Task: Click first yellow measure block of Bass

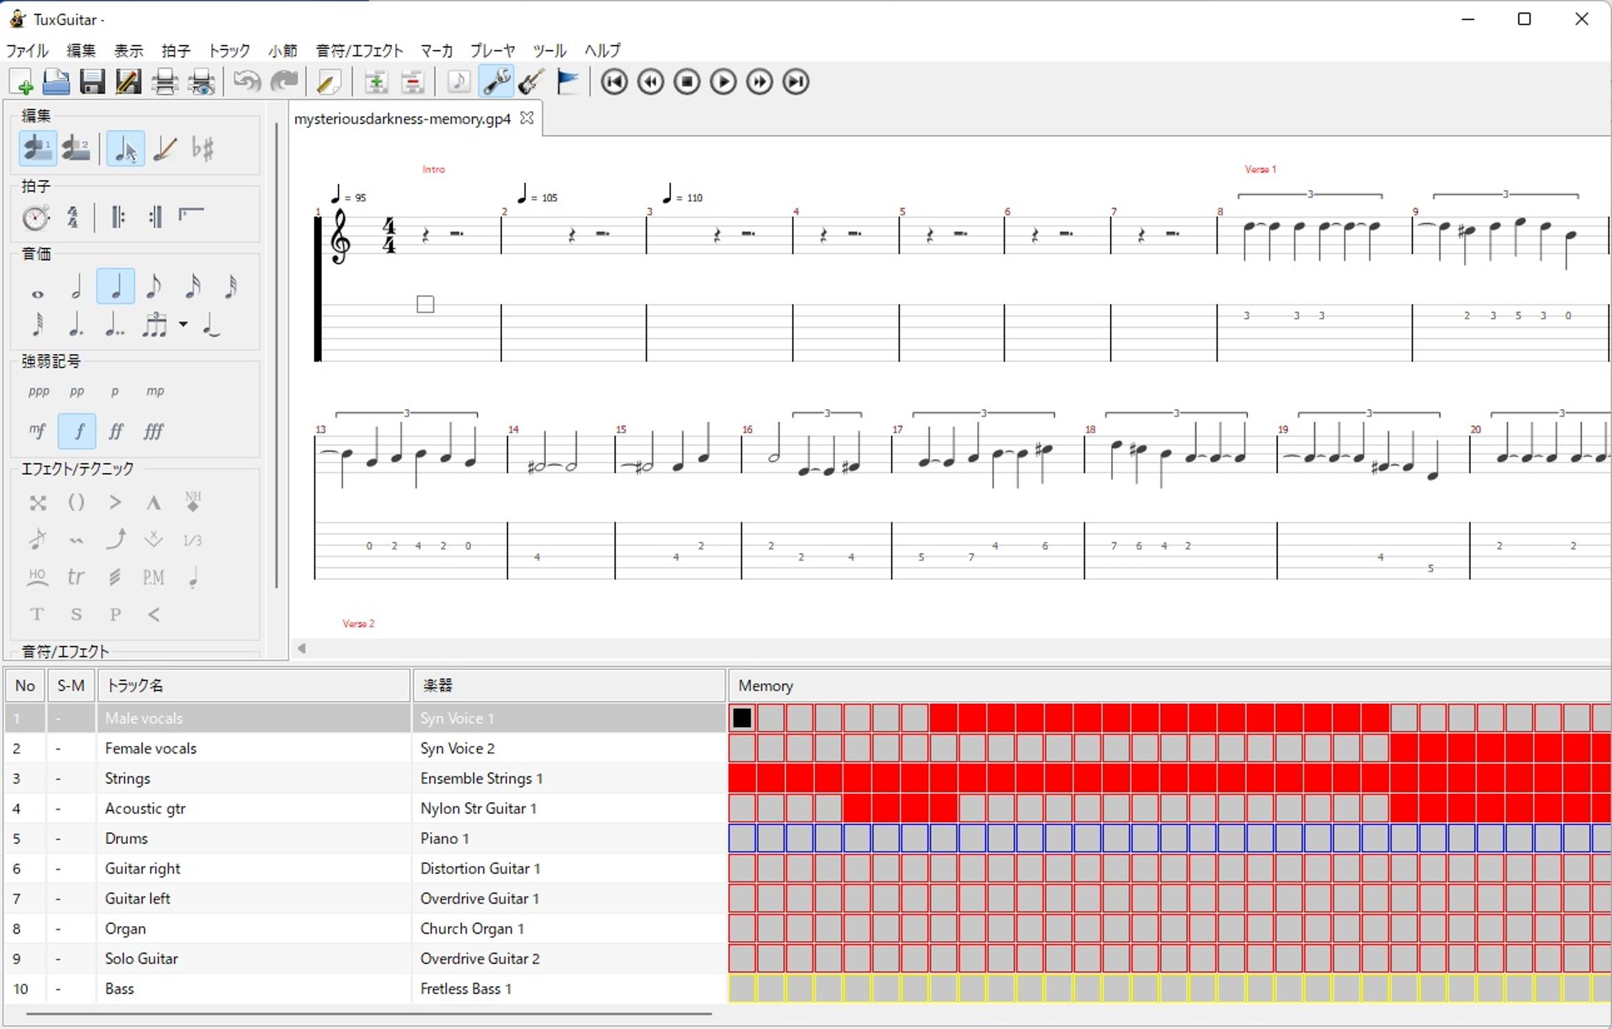Action: (x=742, y=989)
